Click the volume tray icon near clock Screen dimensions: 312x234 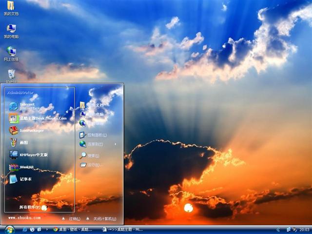pyautogui.click(x=294, y=230)
